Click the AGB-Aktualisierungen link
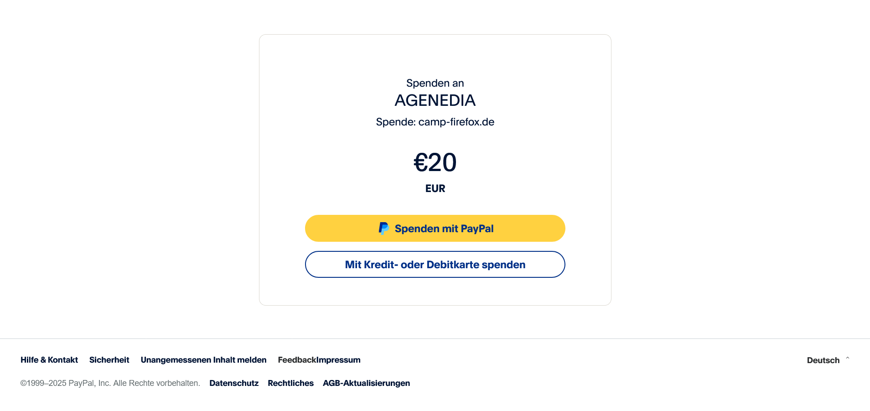The height and width of the screenshot is (411, 870). point(366,383)
